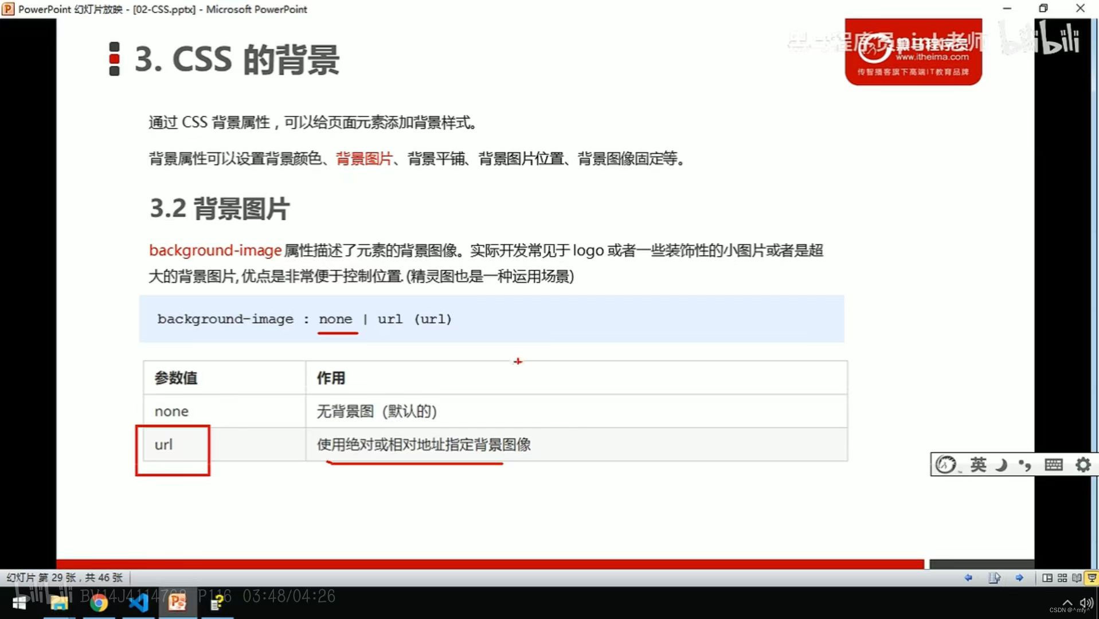Minimize the PowerPoint window

[1007, 8]
